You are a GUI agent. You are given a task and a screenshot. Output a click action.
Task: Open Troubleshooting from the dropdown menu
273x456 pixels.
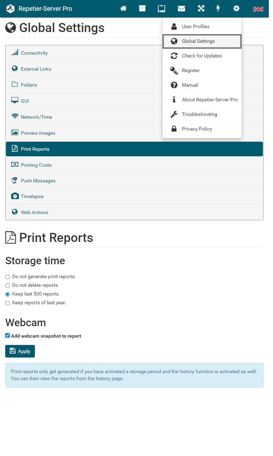[199, 114]
